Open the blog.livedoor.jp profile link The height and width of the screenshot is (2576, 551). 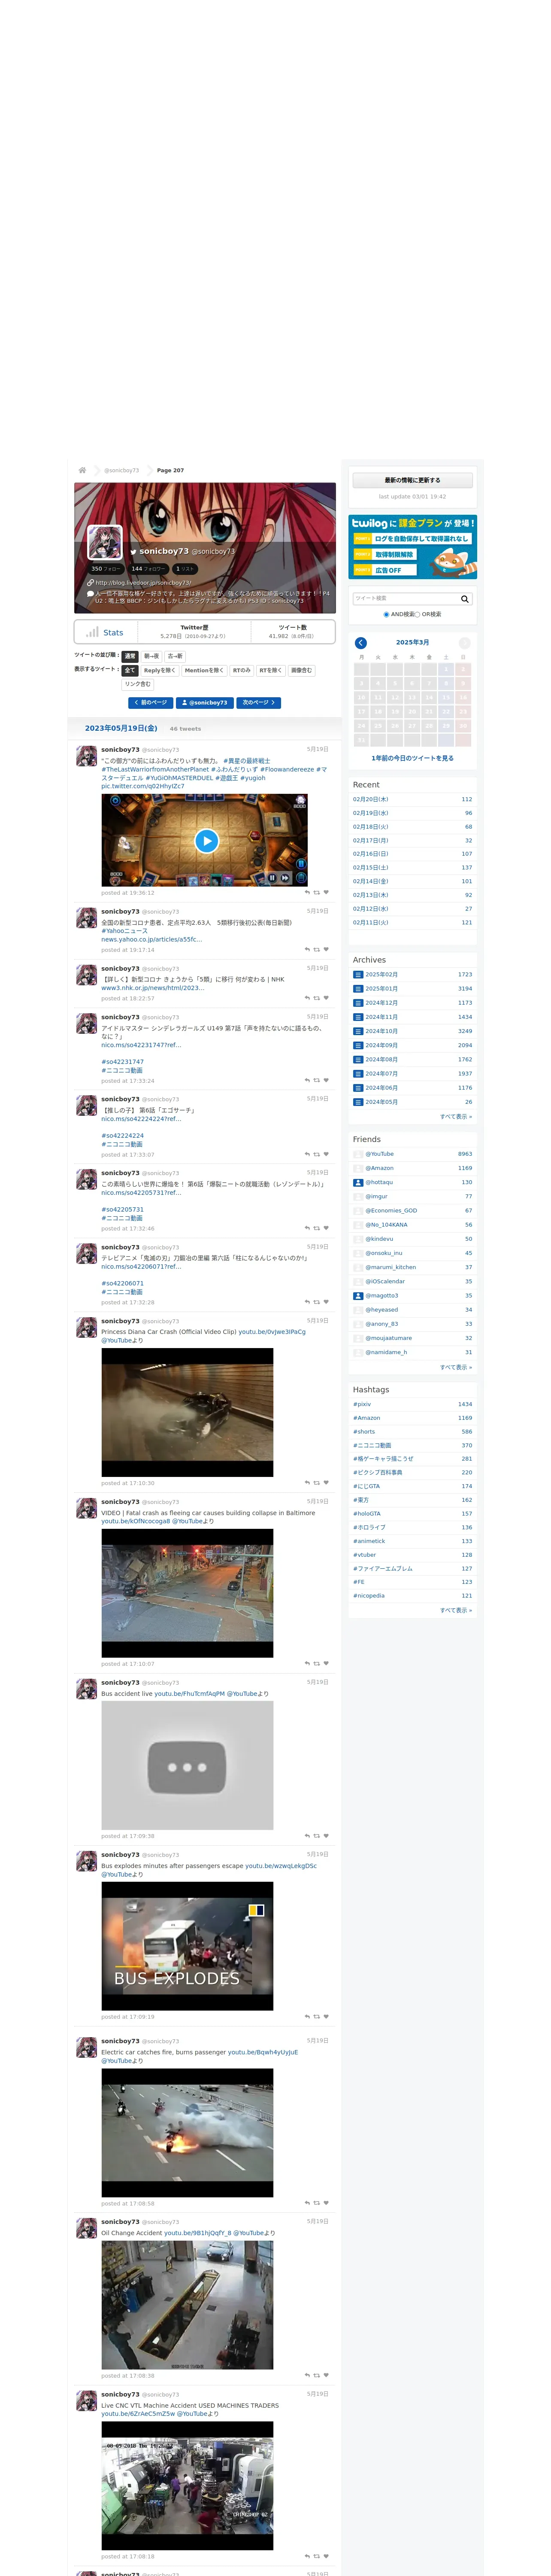tap(142, 583)
